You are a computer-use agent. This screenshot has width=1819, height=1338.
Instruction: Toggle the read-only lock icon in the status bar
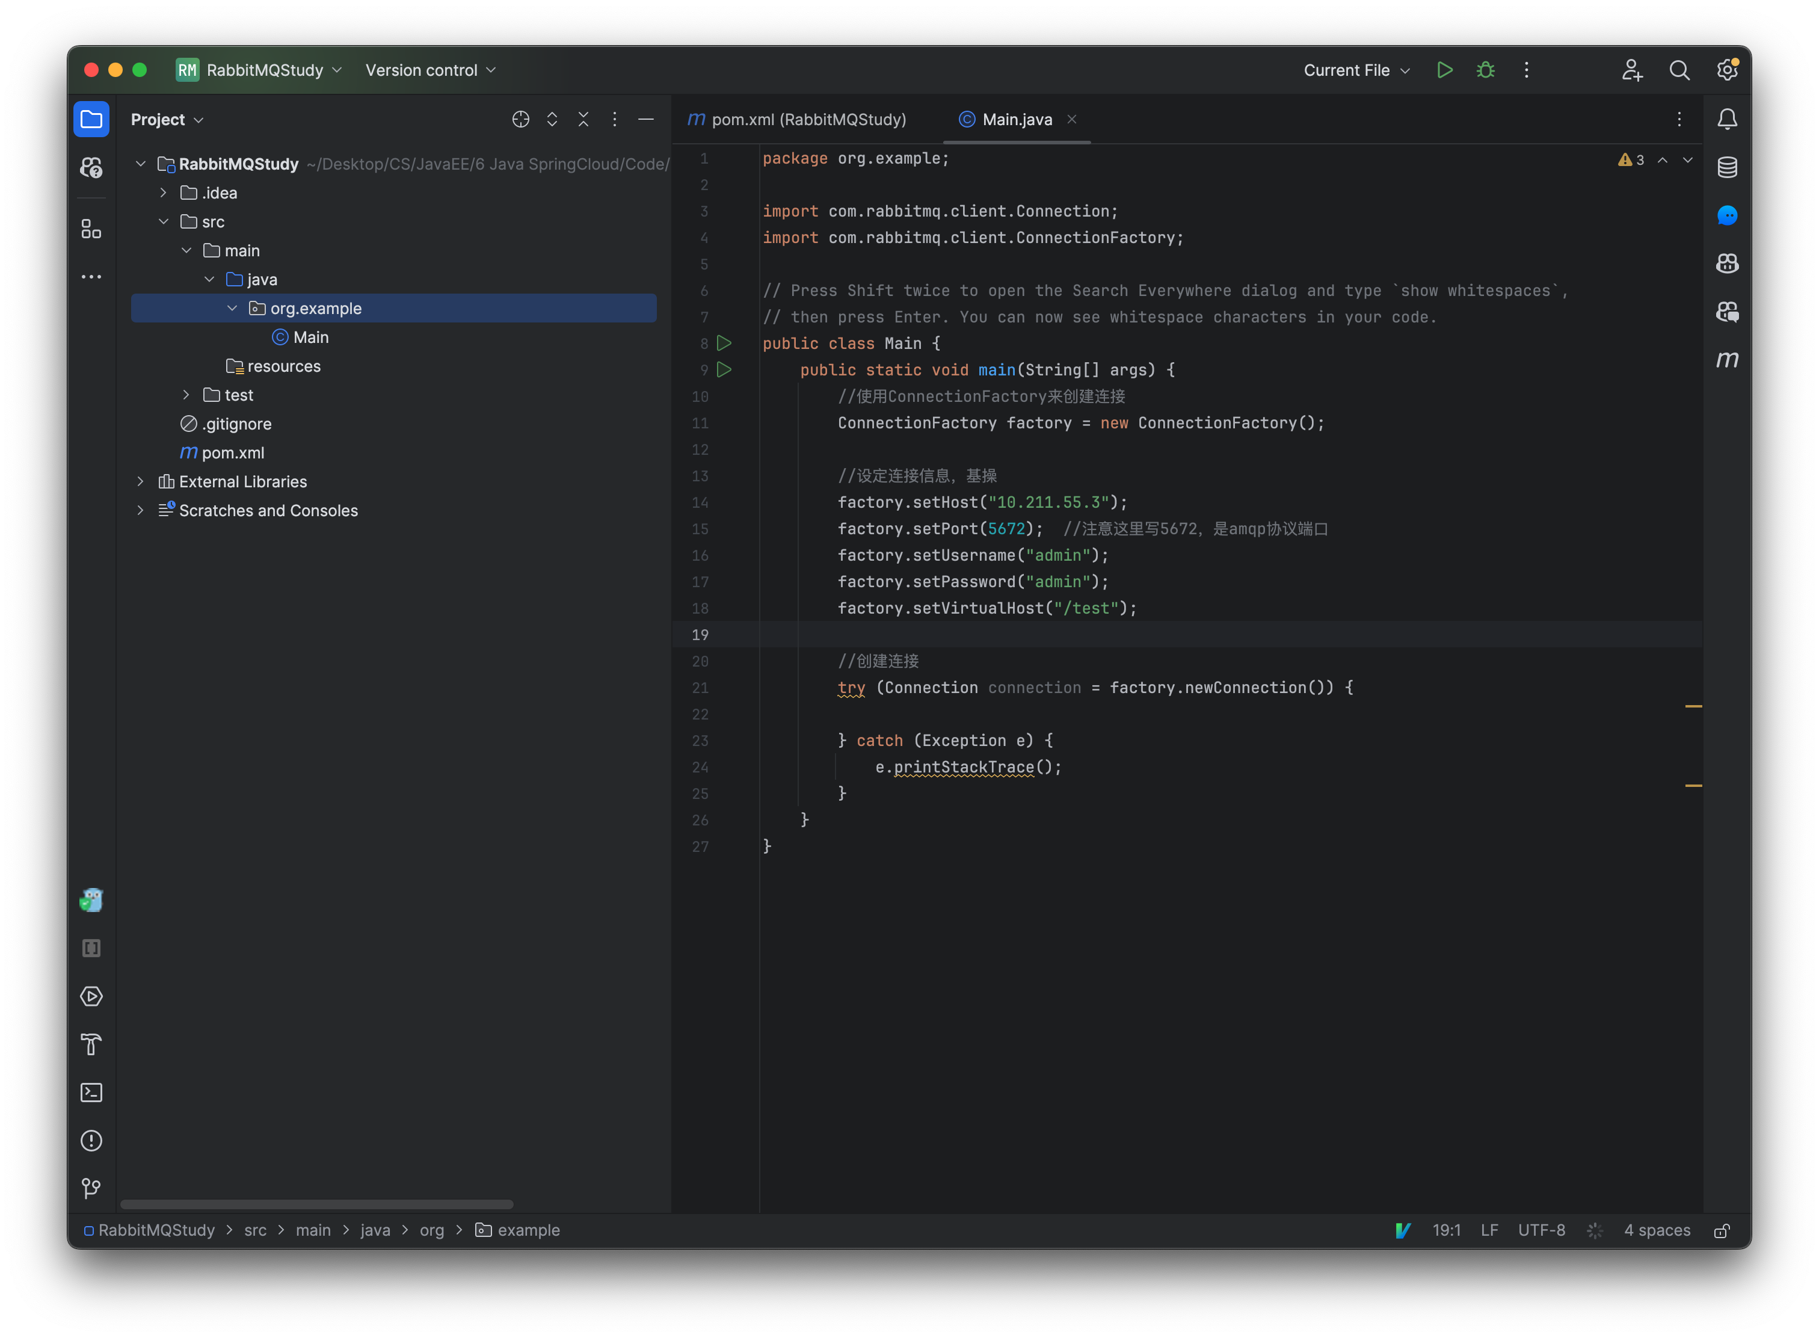[x=1722, y=1230]
